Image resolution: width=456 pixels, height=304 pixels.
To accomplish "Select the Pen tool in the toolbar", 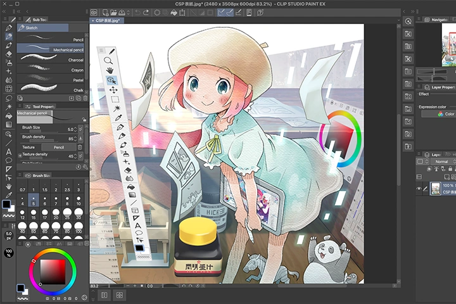I will point(9,28).
